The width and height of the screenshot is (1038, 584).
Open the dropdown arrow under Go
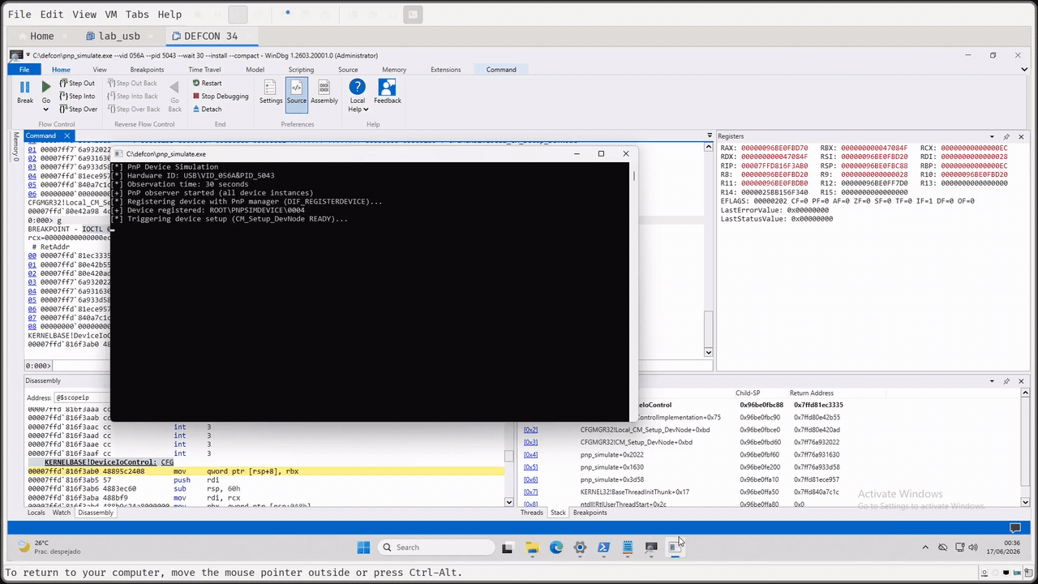(x=46, y=109)
